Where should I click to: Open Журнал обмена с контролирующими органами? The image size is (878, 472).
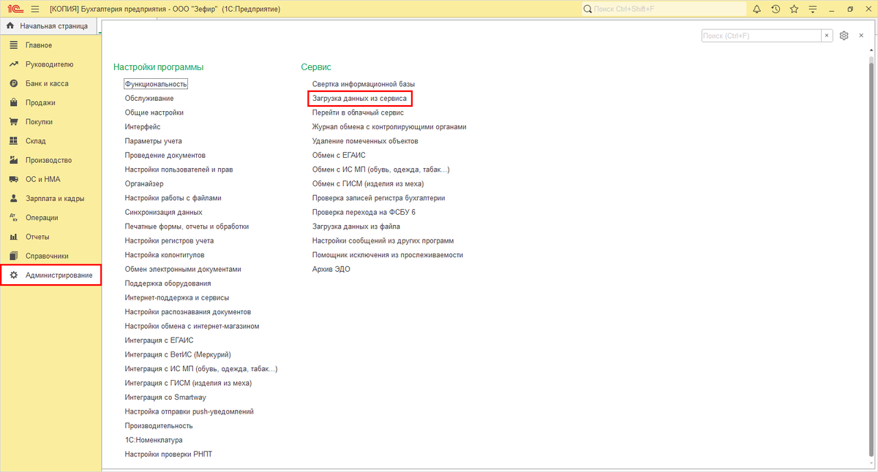point(389,126)
